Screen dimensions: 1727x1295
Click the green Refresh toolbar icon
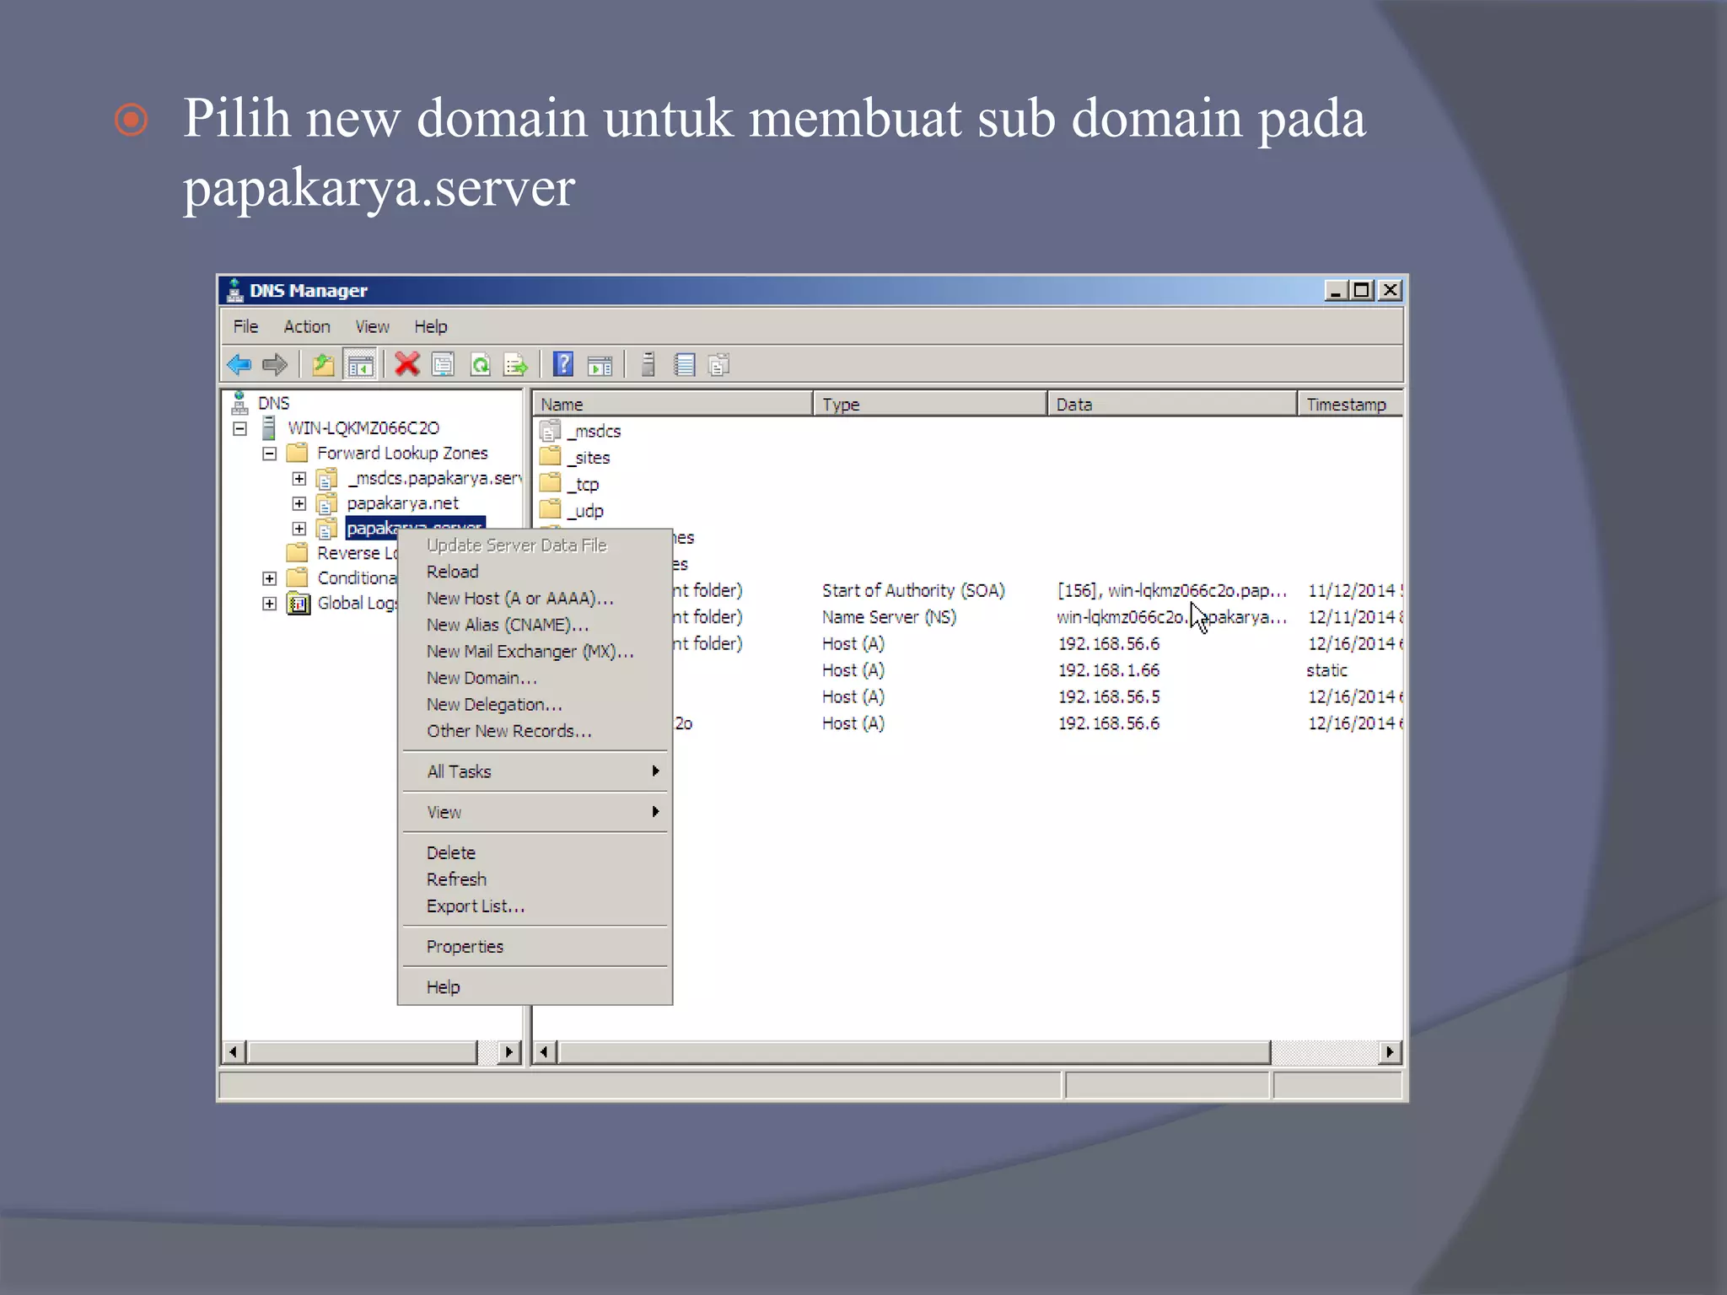point(480,364)
